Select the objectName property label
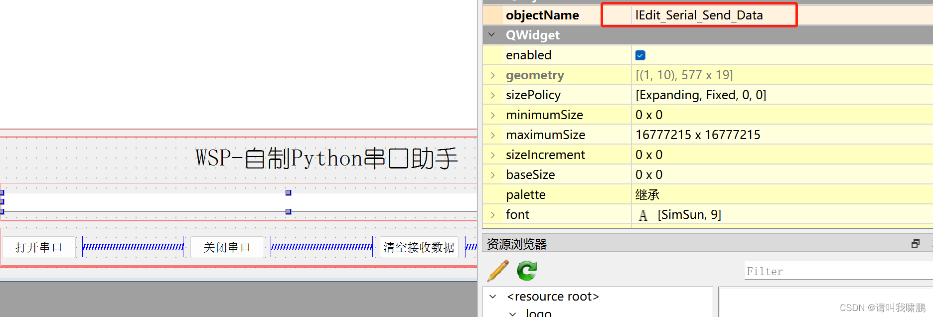The height and width of the screenshot is (317, 933). [542, 15]
